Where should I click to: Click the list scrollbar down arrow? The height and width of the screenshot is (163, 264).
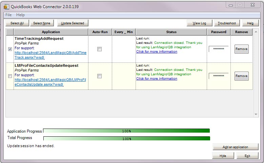(256, 114)
